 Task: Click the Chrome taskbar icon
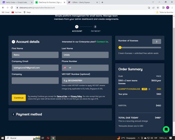(x=53, y=138)
